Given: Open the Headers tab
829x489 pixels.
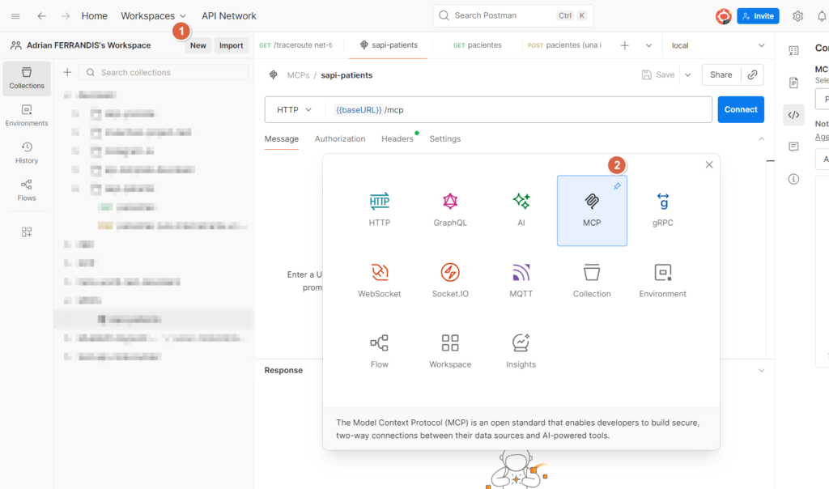Looking at the screenshot, I should tap(397, 139).
